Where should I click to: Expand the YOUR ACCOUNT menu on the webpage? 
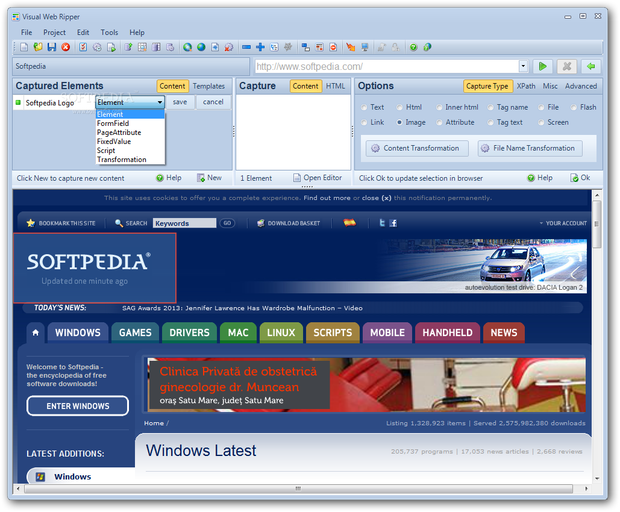563,223
